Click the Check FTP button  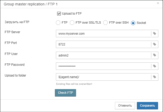pos(65,93)
